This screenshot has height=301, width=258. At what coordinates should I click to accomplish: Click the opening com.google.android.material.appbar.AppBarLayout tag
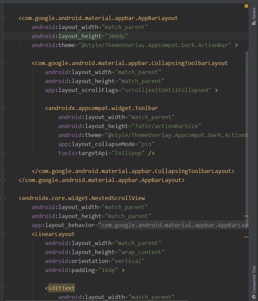(98, 18)
